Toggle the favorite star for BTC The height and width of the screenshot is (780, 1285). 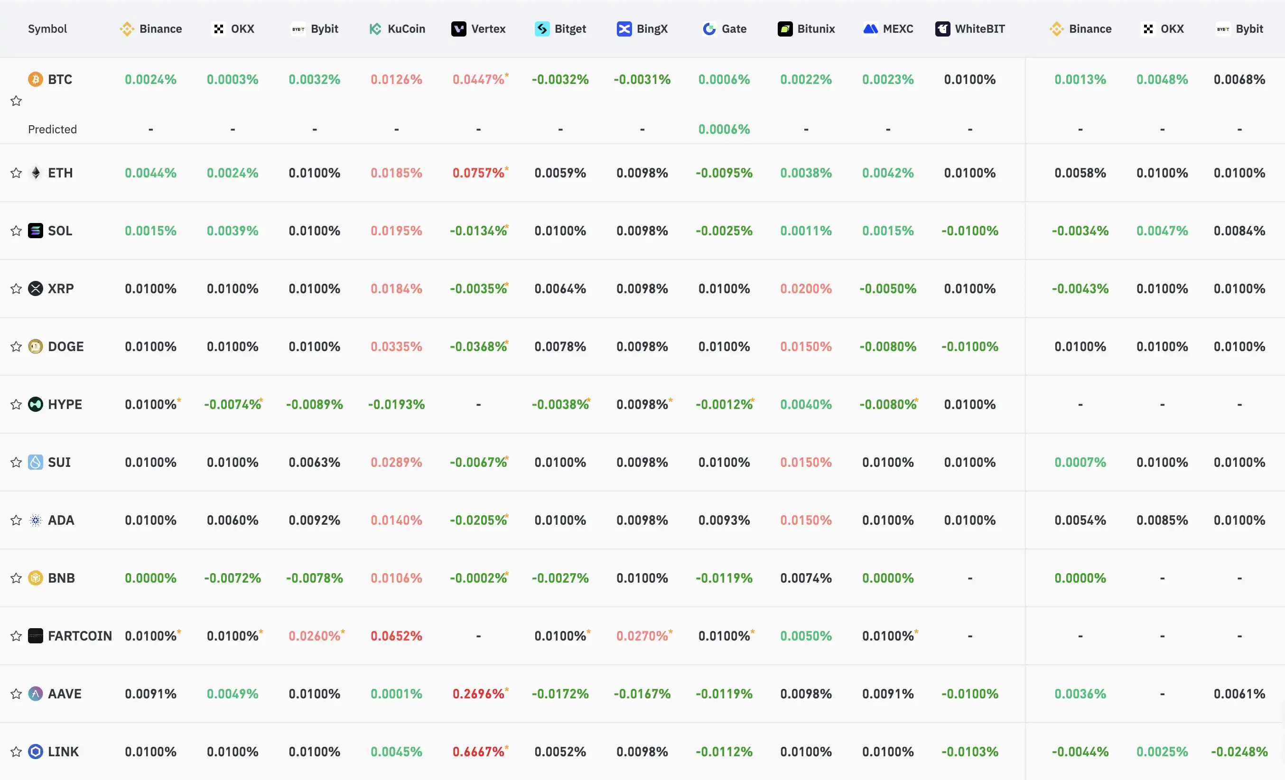[16, 101]
